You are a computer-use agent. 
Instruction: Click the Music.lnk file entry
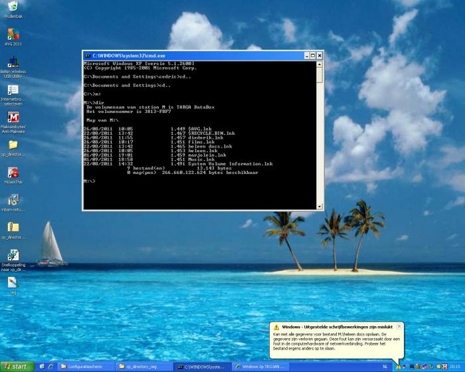tap(201, 159)
